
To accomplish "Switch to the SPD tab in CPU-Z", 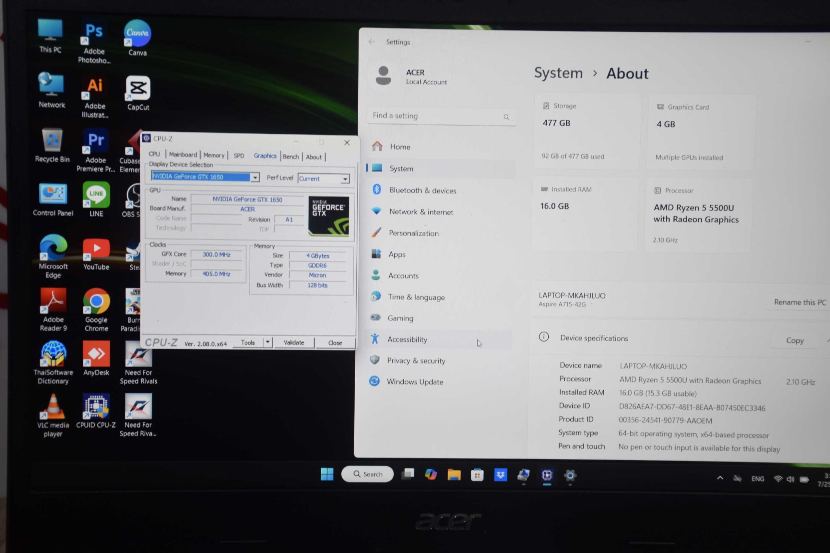I will [239, 156].
